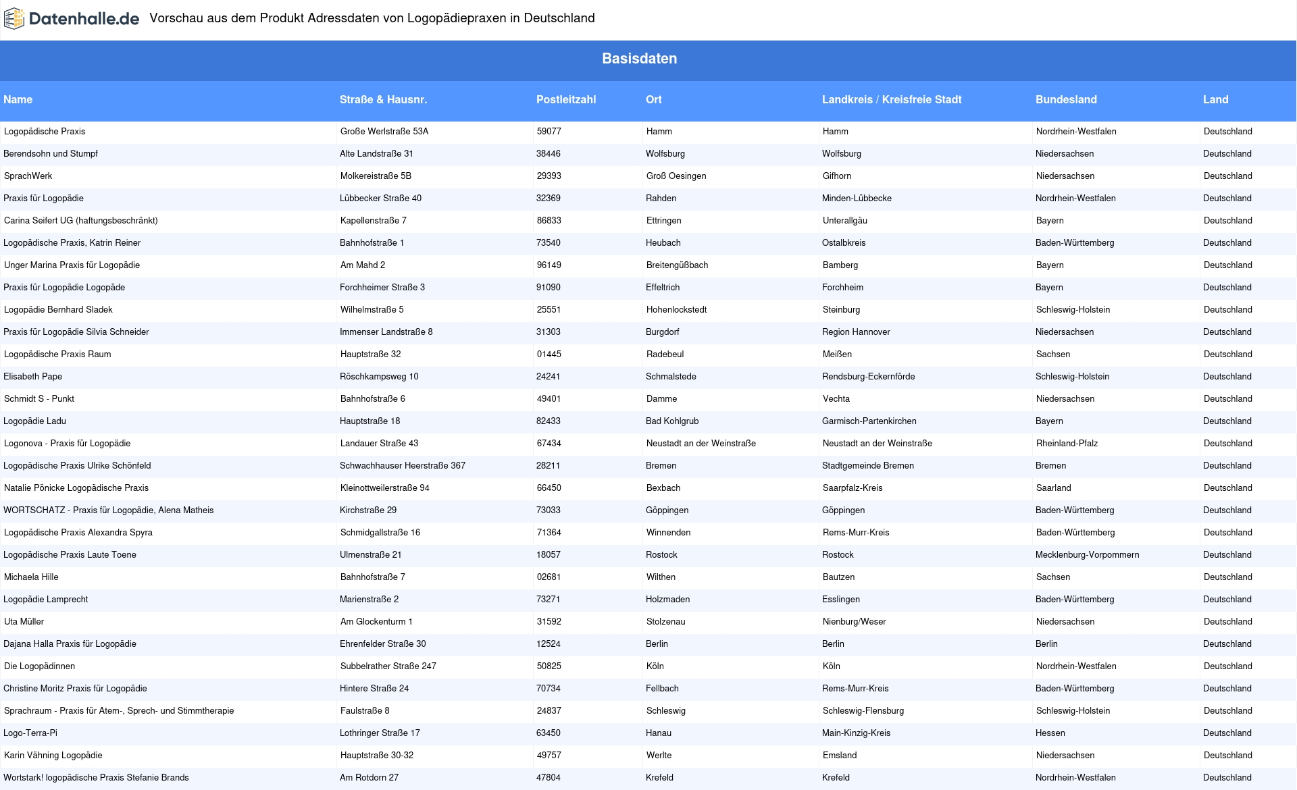Click the Basisdaten section header
The image size is (1297, 790).
click(639, 59)
